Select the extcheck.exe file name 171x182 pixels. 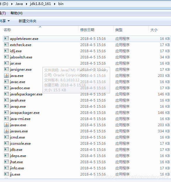(x=20, y=45)
